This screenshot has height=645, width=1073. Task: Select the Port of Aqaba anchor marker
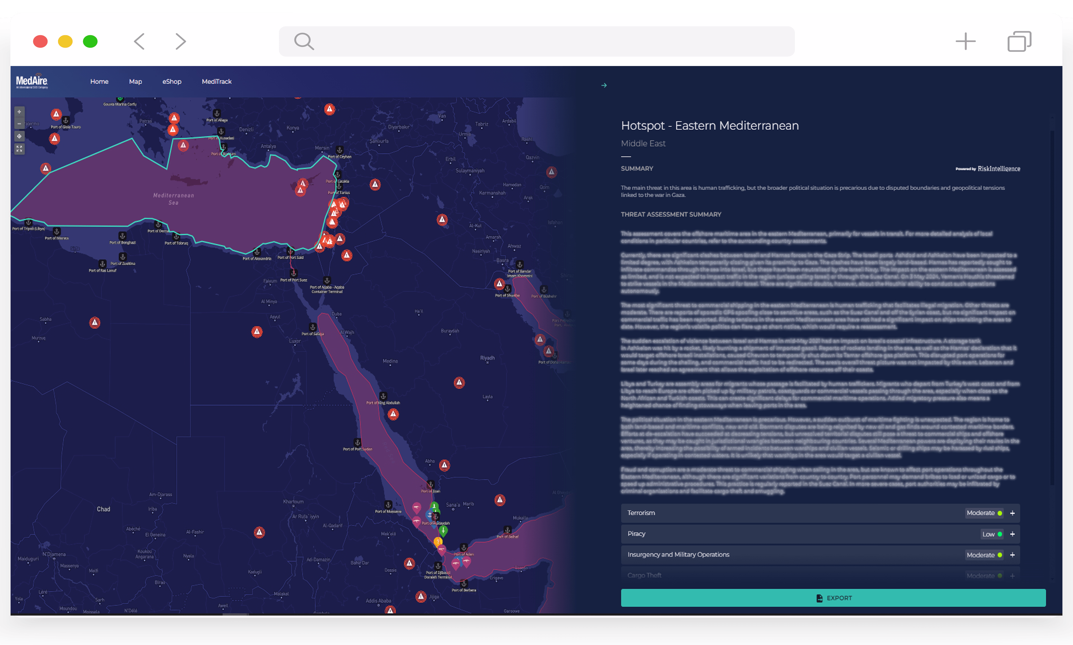point(327,280)
